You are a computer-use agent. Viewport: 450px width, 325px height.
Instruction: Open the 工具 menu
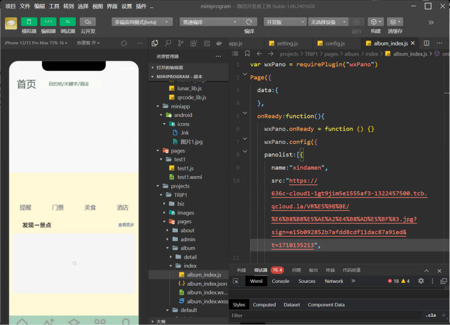pos(54,6)
